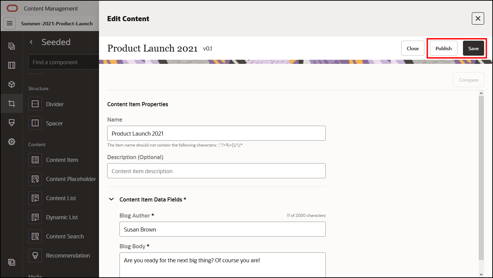Select the Spacer component icon
The width and height of the screenshot is (493, 278).
[x=35, y=123]
